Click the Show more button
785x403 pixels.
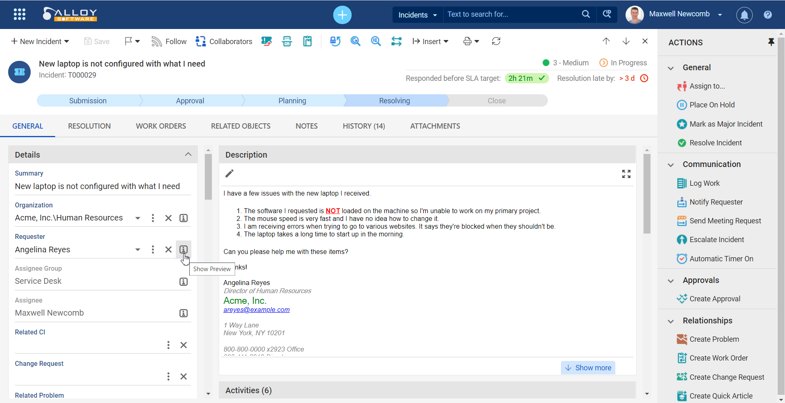pos(588,367)
